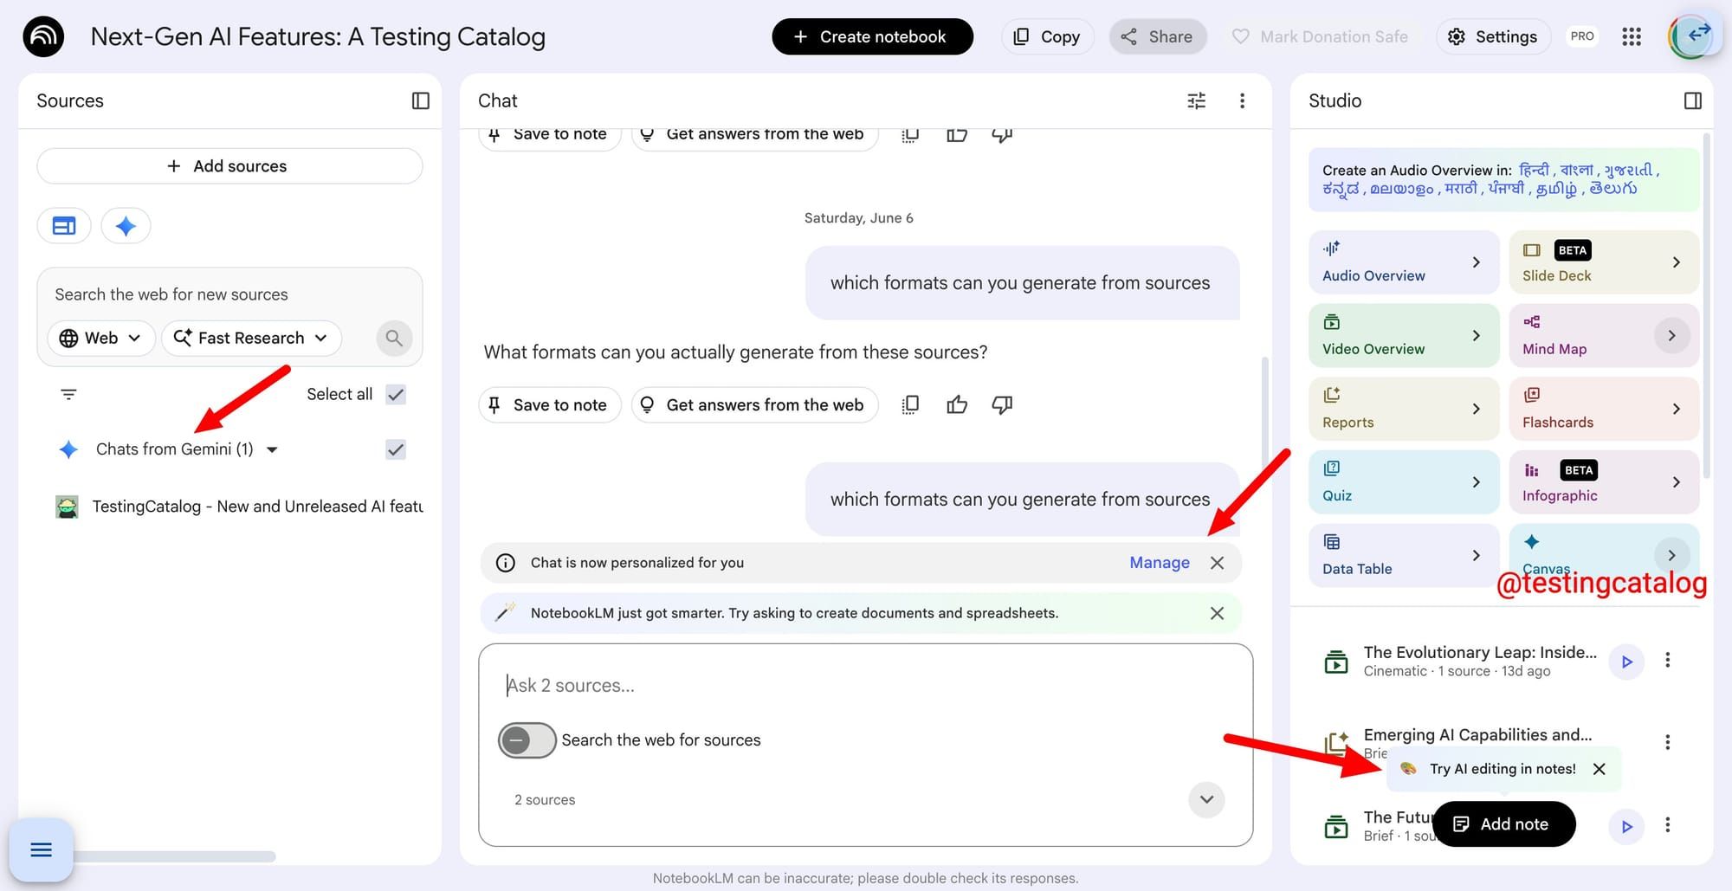Image resolution: width=1732 pixels, height=891 pixels.
Task: Open chat configuration sliders icon
Action: (x=1196, y=101)
